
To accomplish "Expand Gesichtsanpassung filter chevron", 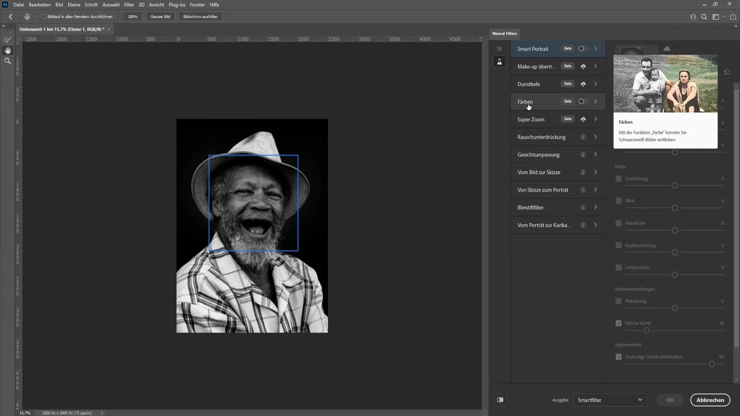I will (596, 154).
